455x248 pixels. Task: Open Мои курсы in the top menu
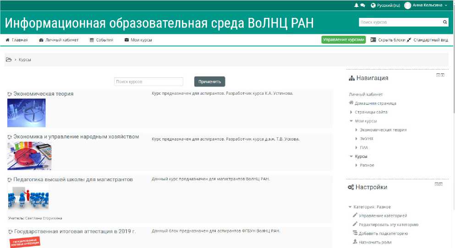tap(138, 40)
